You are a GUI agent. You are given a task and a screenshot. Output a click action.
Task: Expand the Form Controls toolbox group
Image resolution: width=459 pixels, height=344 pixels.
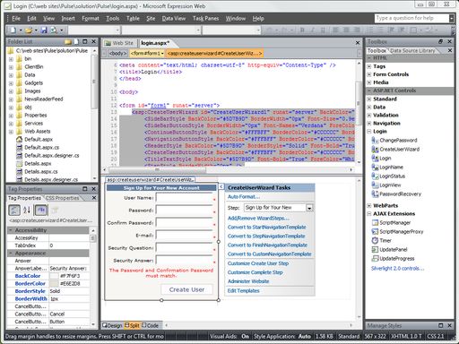[x=369, y=74]
